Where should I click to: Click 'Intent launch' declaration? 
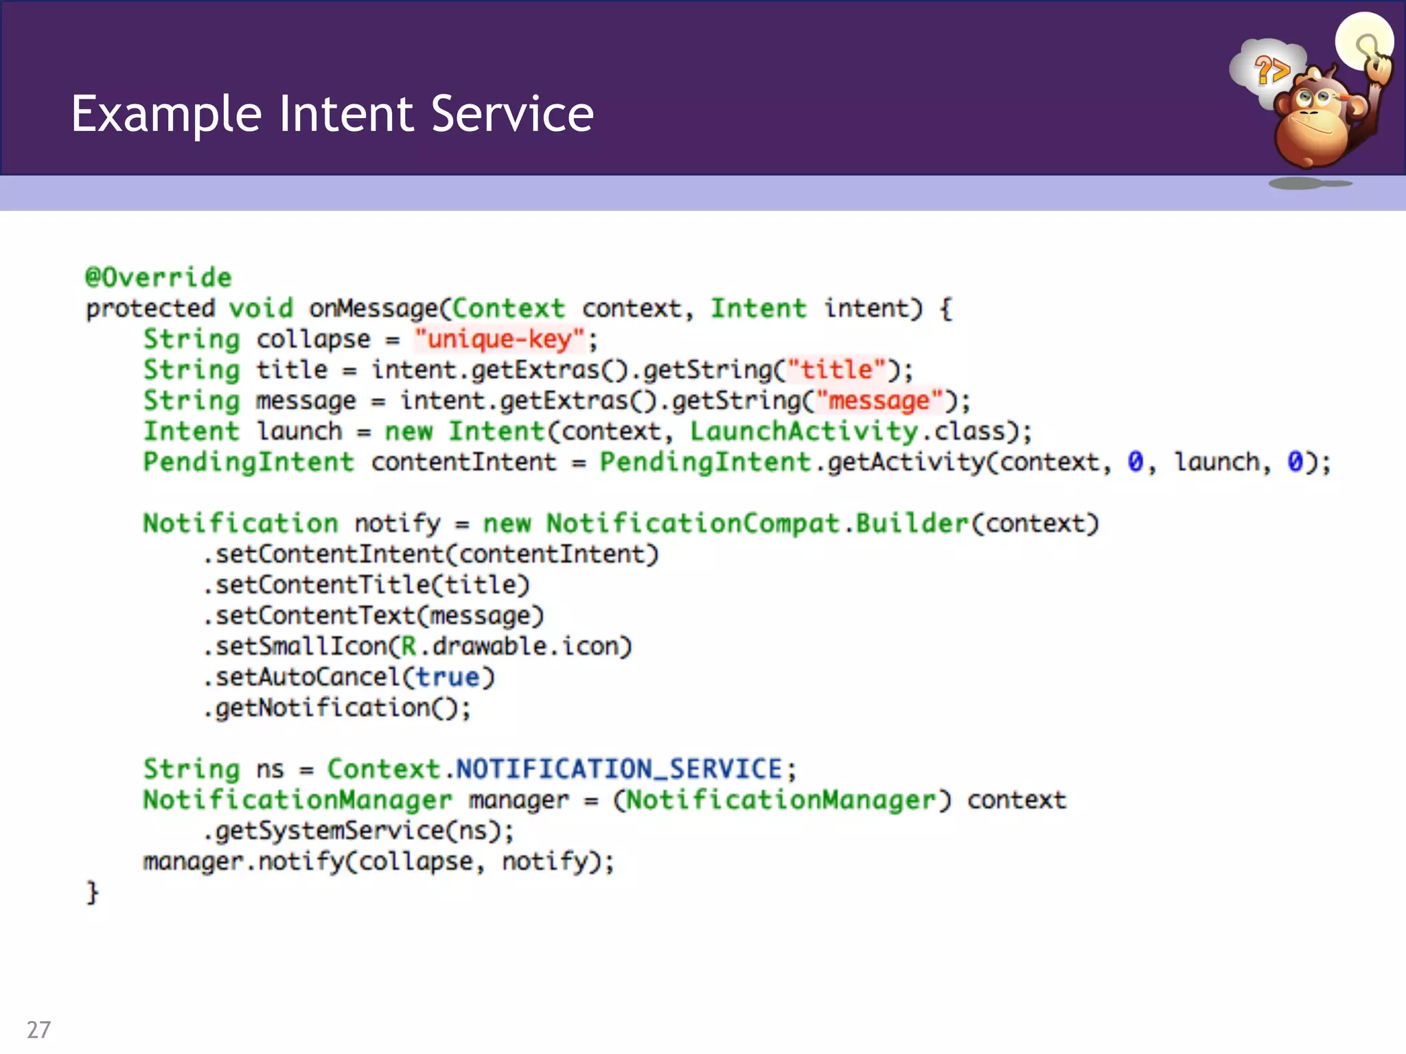[x=242, y=432]
